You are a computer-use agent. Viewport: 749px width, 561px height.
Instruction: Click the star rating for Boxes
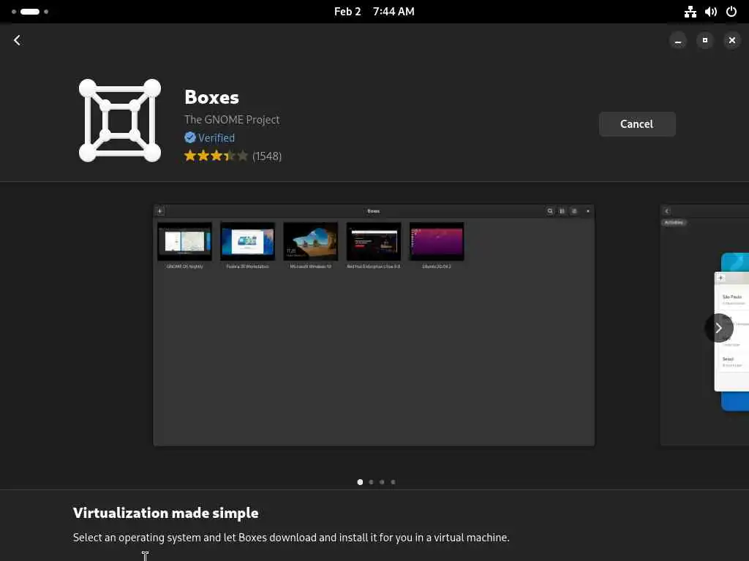click(x=217, y=156)
